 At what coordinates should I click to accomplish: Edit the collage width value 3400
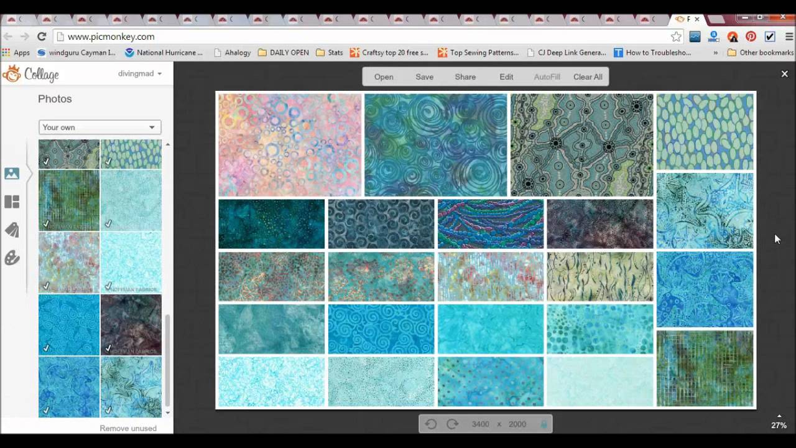[480, 424]
